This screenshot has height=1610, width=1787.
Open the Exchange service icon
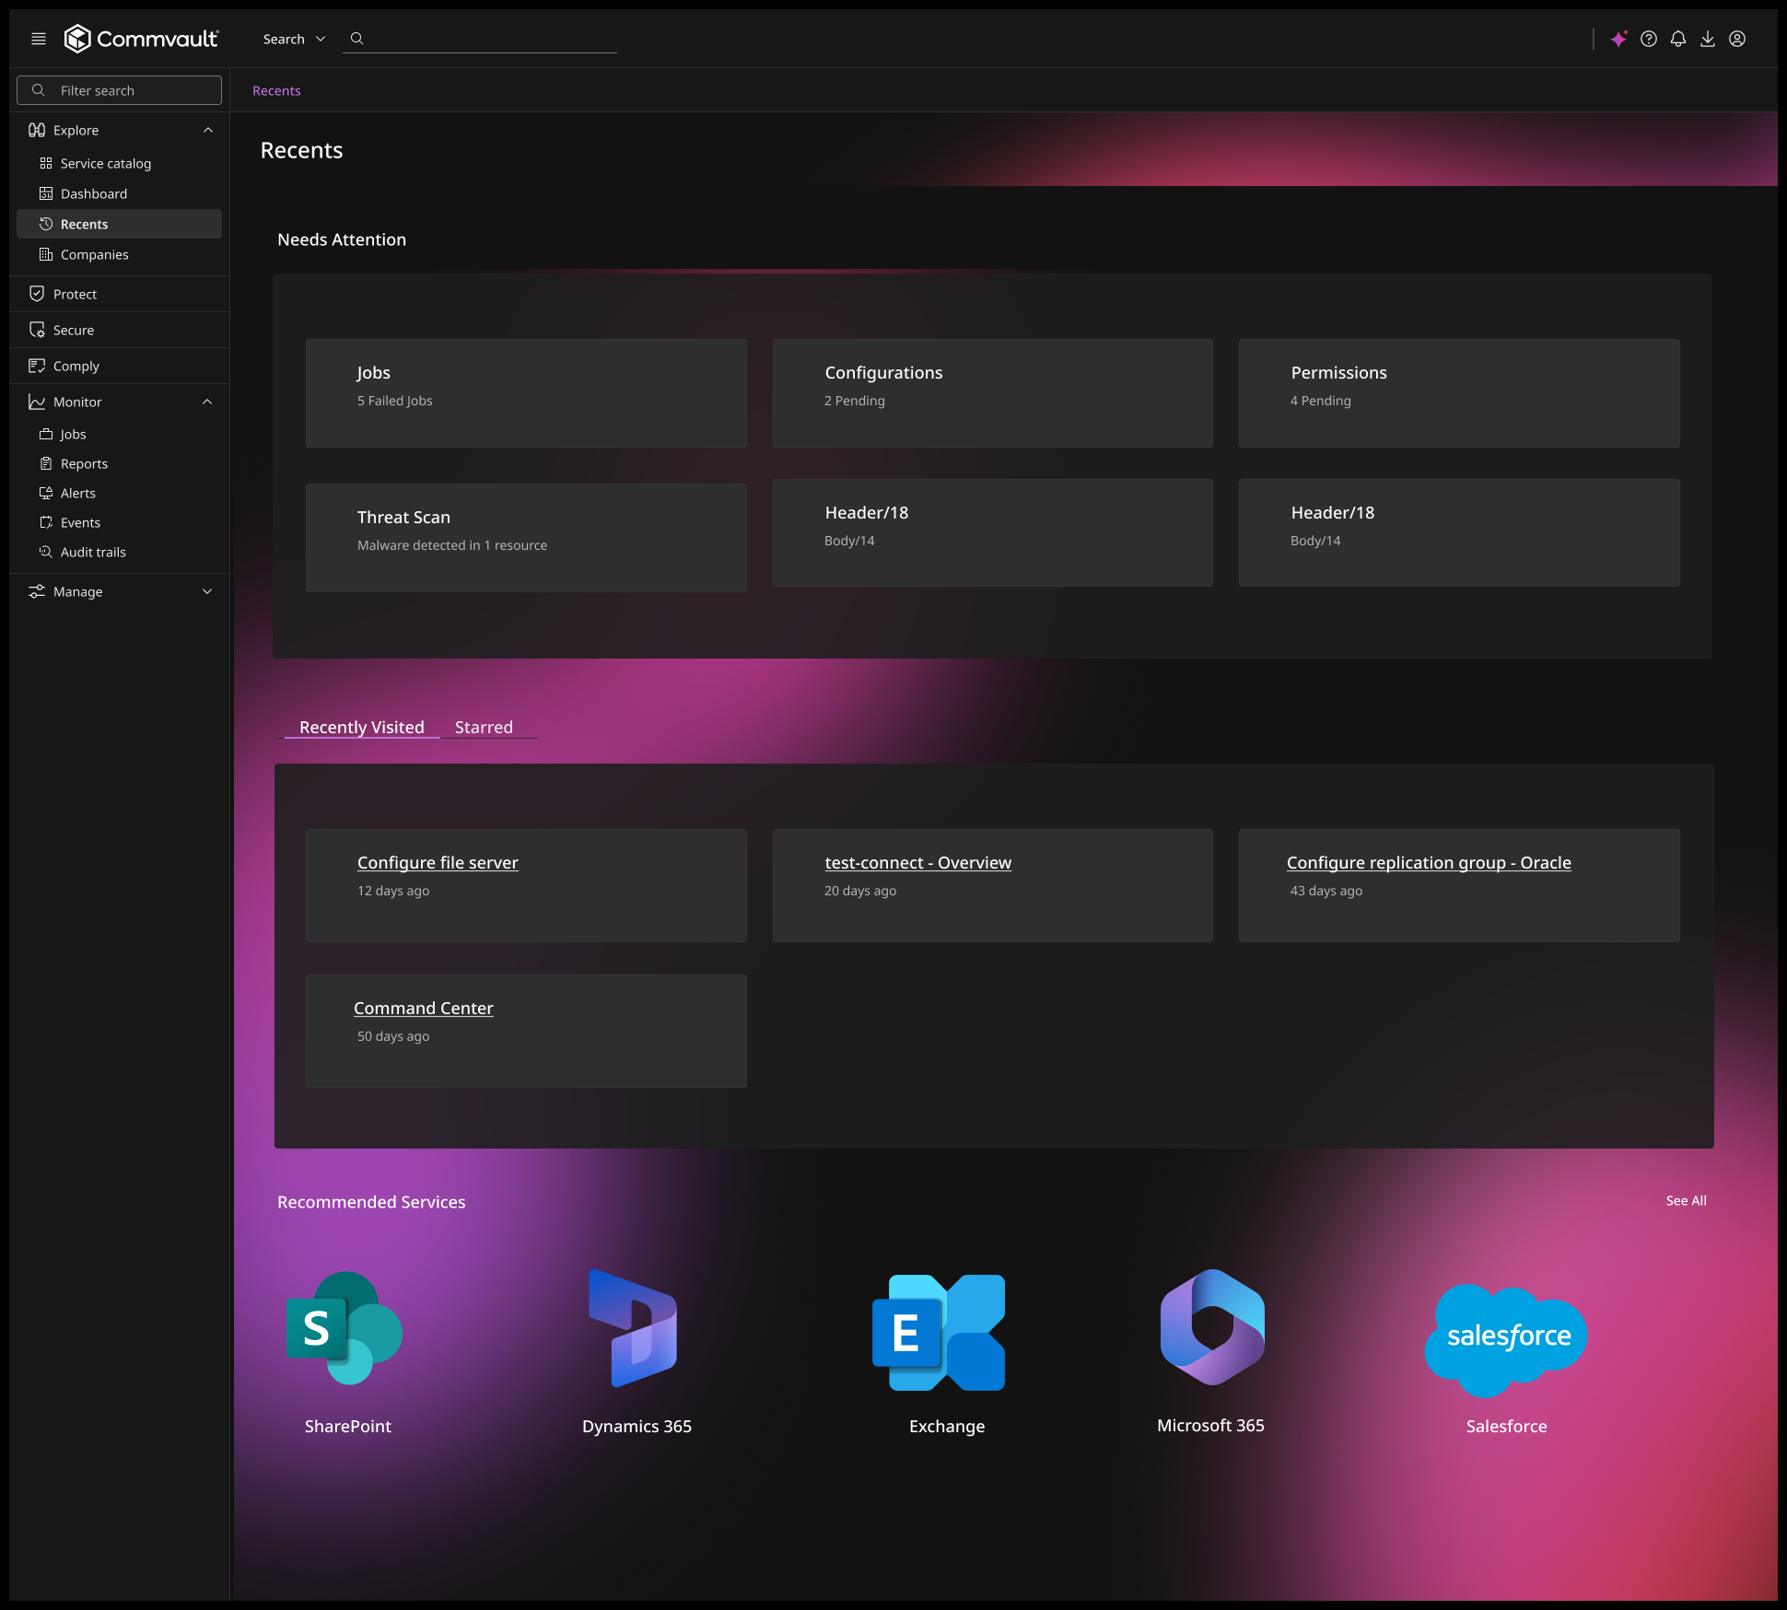tap(939, 1333)
